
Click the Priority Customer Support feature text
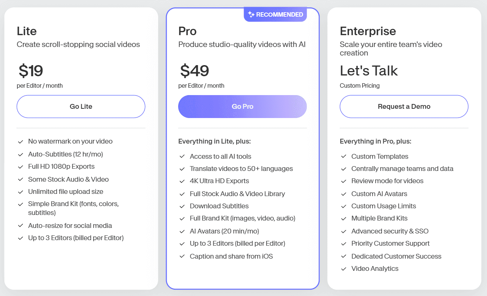tap(390, 243)
